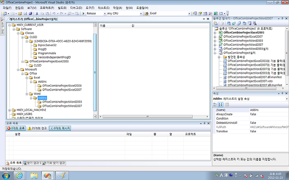289x180 pixels.
Task: Select OfficeCombineProjectExcel2007.vsto in Solution Explorer
Action: pyautogui.click(x=250, y=81)
